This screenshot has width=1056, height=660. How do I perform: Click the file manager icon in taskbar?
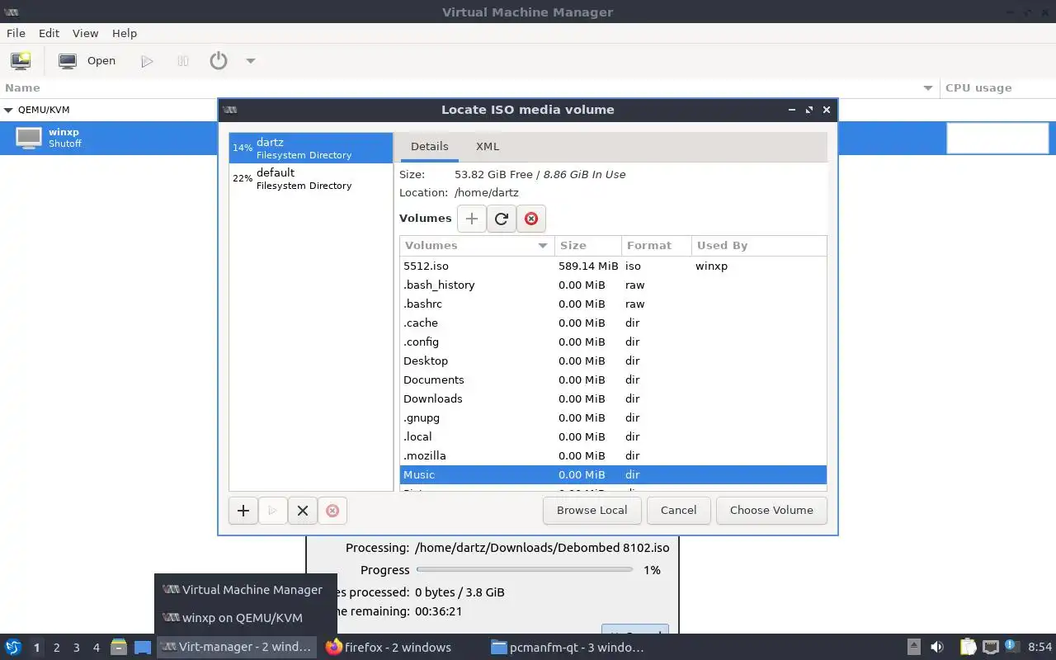coord(119,648)
